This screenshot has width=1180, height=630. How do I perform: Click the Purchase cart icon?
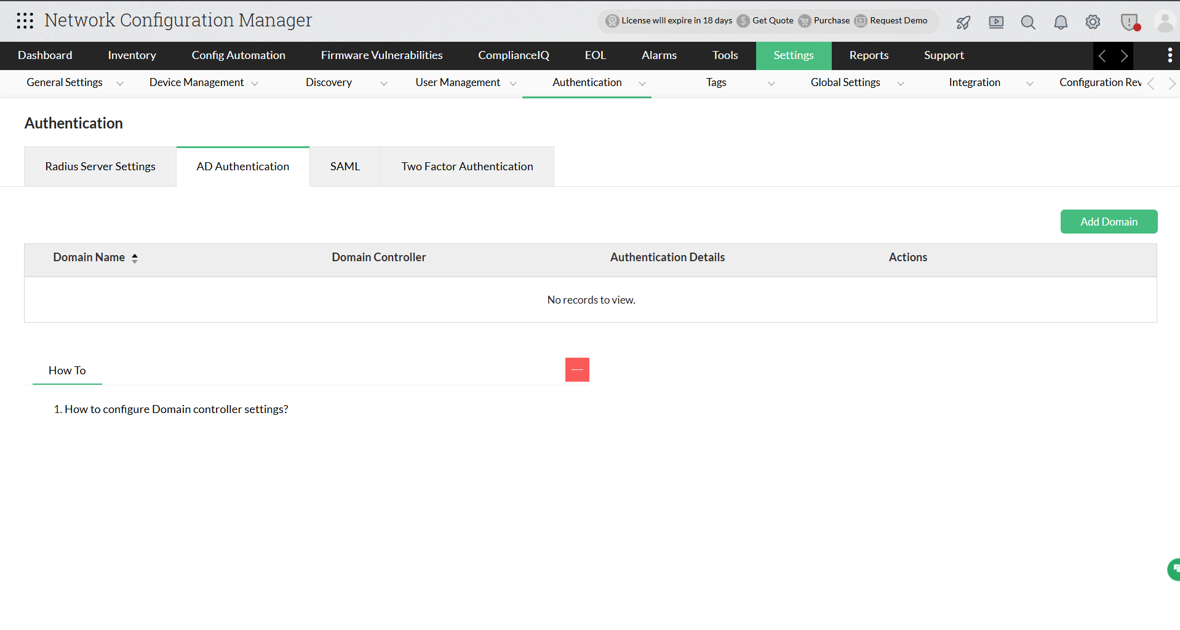pos(805,21)
